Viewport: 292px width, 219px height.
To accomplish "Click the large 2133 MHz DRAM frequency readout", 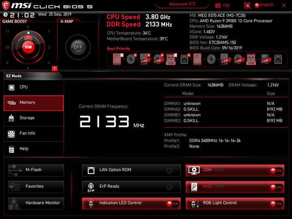I will (112, 122).
